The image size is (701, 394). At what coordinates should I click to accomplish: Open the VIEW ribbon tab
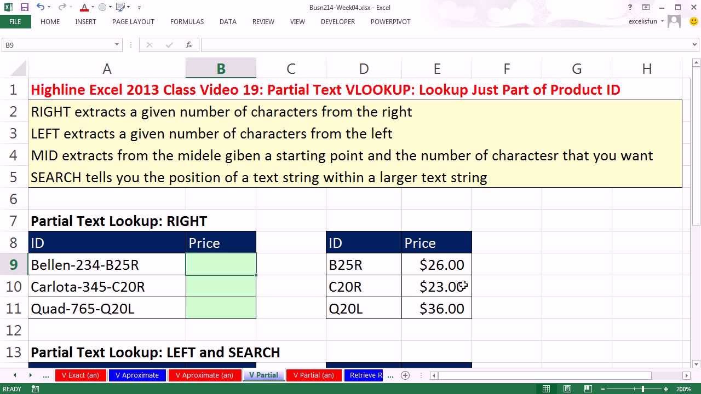(297, 22)
